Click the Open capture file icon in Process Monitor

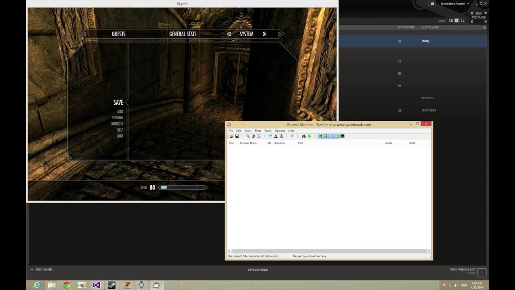231,136
